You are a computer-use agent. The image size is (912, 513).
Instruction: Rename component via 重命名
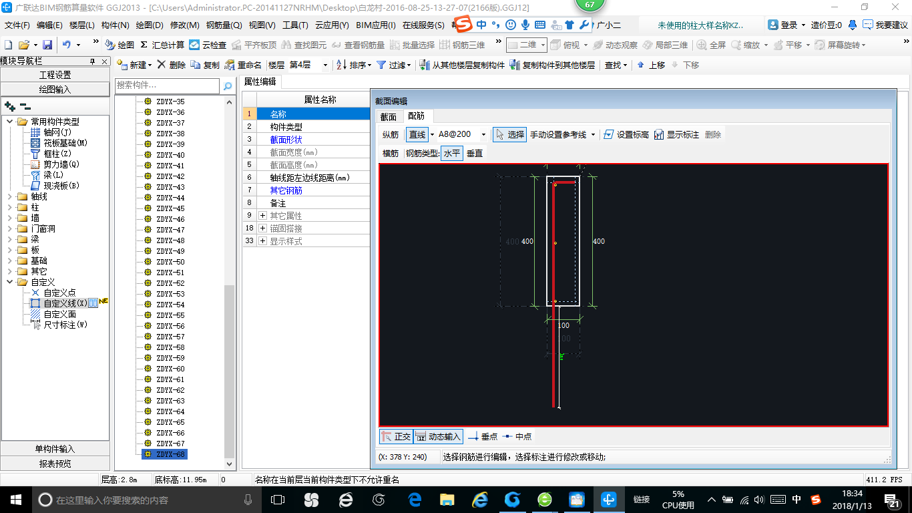click(x=244, y=65)
